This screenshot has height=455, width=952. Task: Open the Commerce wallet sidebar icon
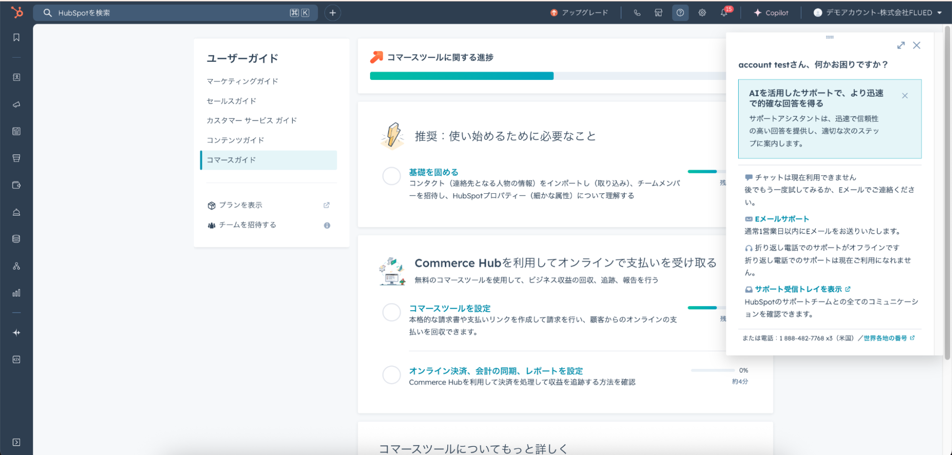pyautogui.click(x=16, y=185)
